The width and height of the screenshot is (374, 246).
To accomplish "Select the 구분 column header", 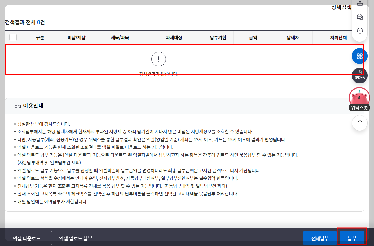I will (x=40, y=37).
